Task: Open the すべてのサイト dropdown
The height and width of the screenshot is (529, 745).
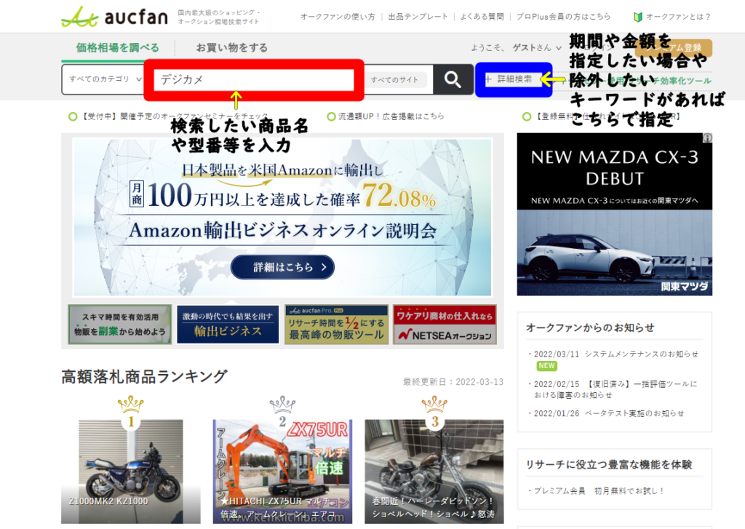Action: pos(394,80)
